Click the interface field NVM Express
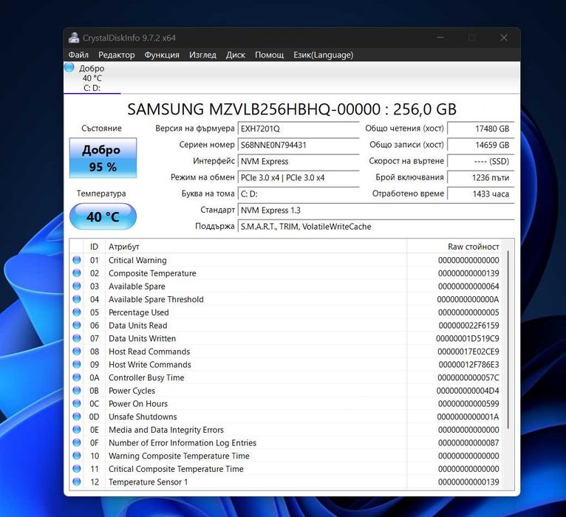566x517 pixels. (299, 161)
